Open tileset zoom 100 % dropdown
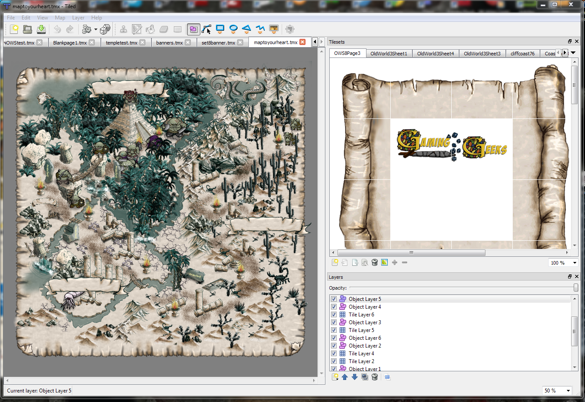 tap(564, 263)
